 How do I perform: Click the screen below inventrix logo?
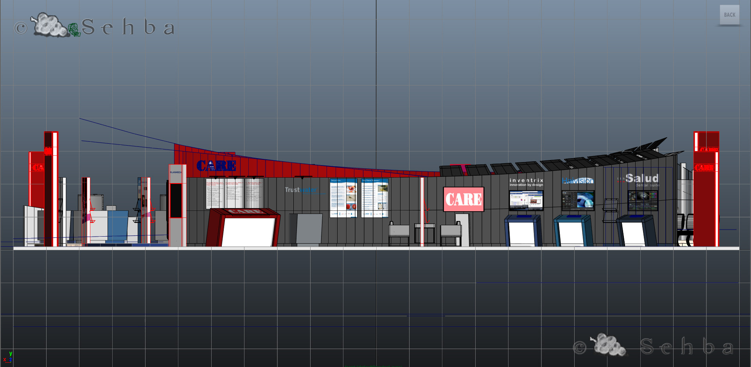pos(526,201)
